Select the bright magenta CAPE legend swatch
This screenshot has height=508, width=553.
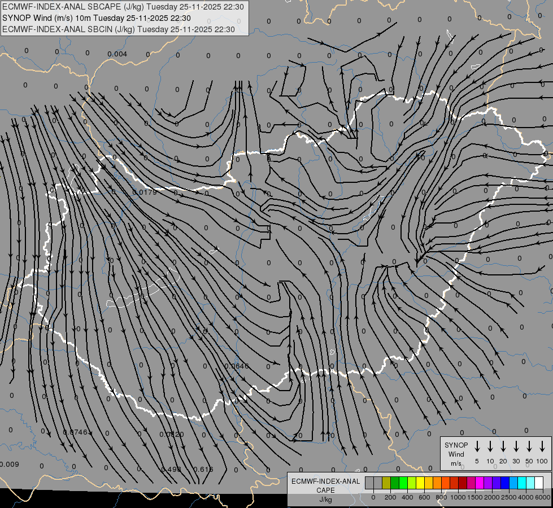[x=480, y=483]
